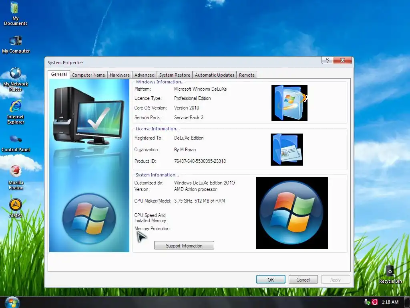Click the 'Memory Protection:' label
This screenshot has height=308, width=410.
153,228
